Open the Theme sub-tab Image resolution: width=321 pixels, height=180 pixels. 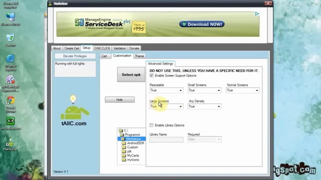tap(139, 56)
